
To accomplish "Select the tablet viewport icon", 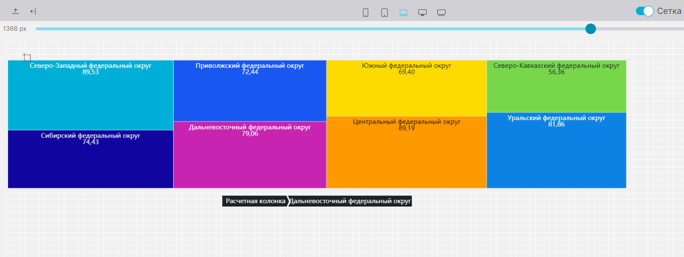I will (x=385, y=13).
